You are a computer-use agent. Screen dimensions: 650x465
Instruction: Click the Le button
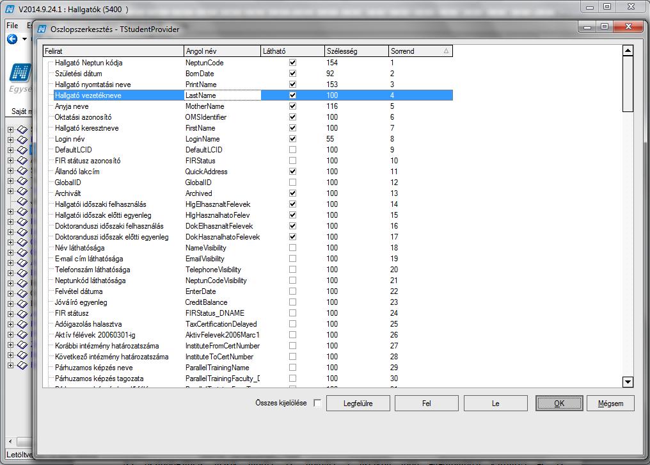coord(495,403)
